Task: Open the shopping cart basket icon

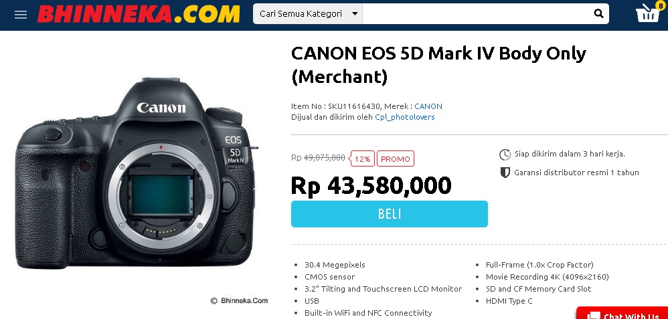Action: pos(647,13)
